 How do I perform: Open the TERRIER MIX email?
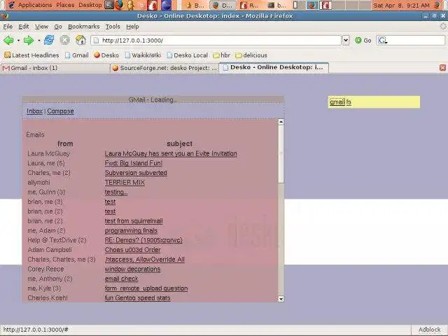coord(125,183)
